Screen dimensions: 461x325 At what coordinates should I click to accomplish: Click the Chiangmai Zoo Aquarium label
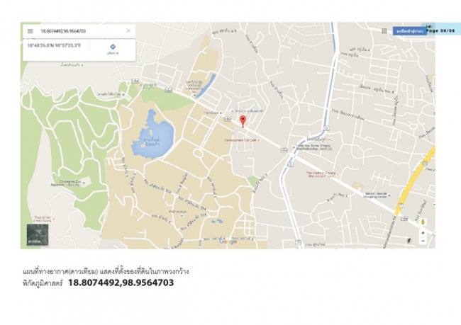point(69,183)
